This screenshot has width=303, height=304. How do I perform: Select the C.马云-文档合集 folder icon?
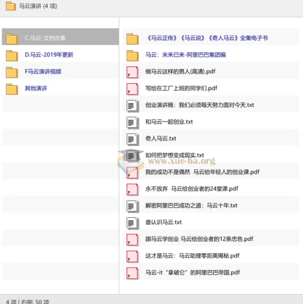pos(12,39)
